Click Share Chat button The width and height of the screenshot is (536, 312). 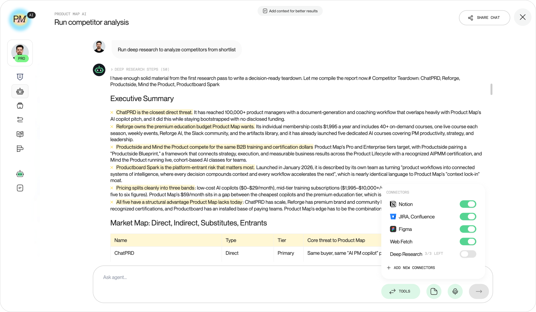[x=484, y=17]
